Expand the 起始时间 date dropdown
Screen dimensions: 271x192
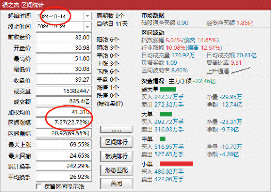88,16
